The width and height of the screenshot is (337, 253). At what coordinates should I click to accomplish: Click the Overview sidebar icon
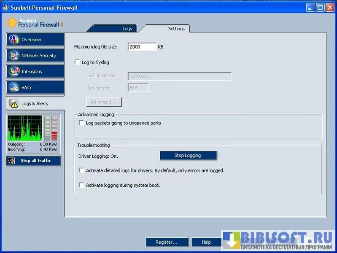coord(14,40)
